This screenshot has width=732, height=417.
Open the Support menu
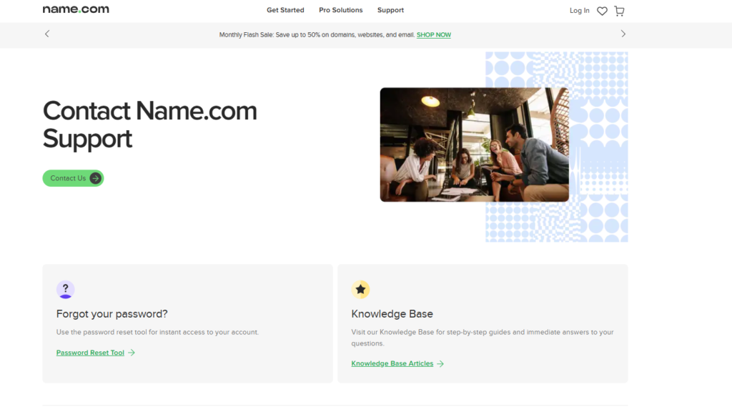pos(391,10)
